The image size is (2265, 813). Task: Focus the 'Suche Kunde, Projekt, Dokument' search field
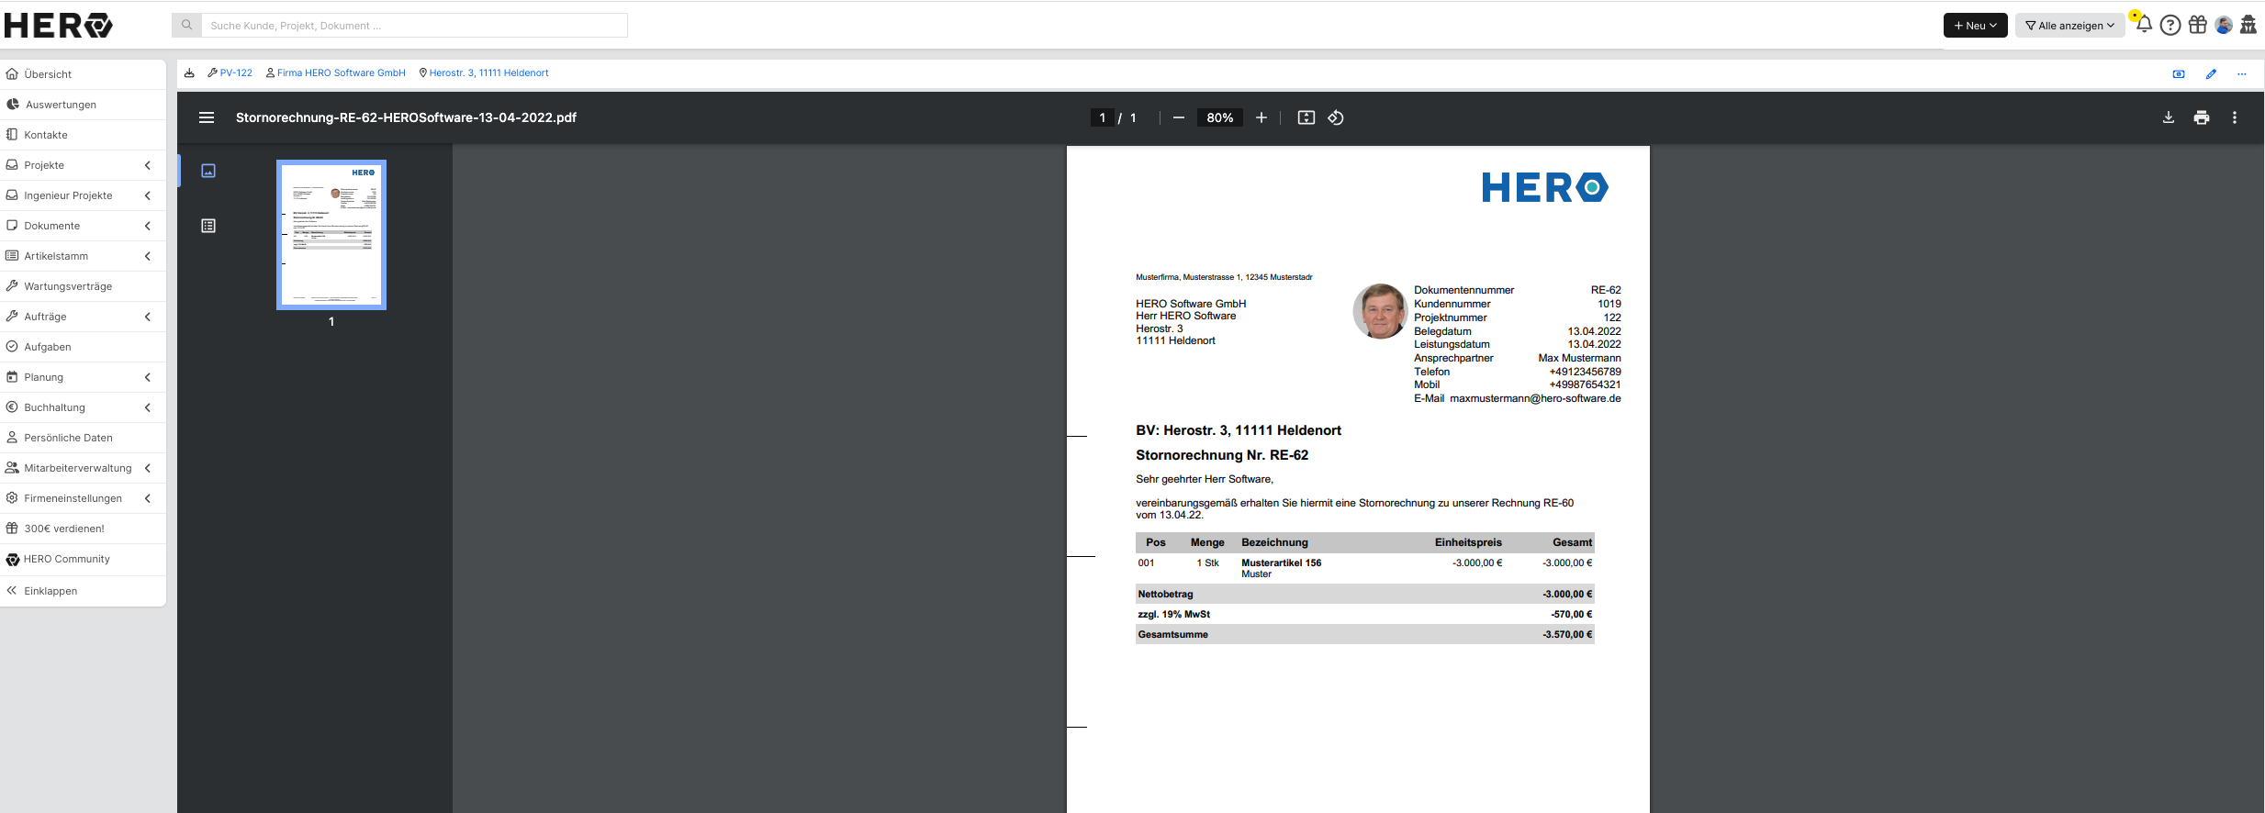(414, 26)
